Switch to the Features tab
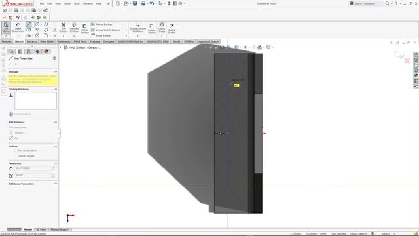The width and height of the screenshot is (419, 236). (x=7, y=41)
